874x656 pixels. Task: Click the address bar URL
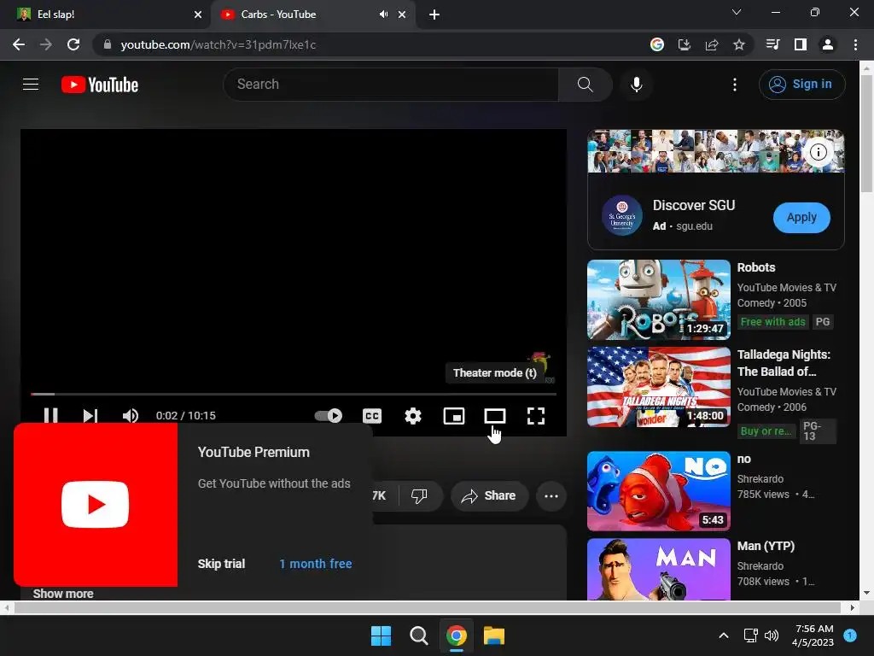click(218, 44)
